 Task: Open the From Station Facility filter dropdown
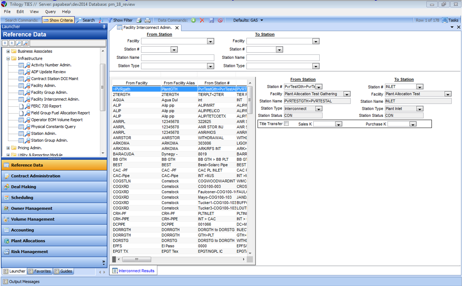click(210, 41)
